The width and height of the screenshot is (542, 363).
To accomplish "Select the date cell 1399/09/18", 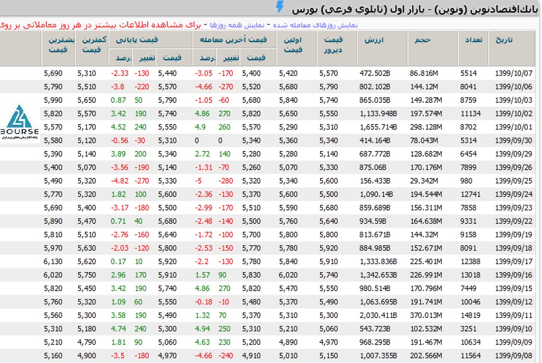I will (x=514, y=248).
